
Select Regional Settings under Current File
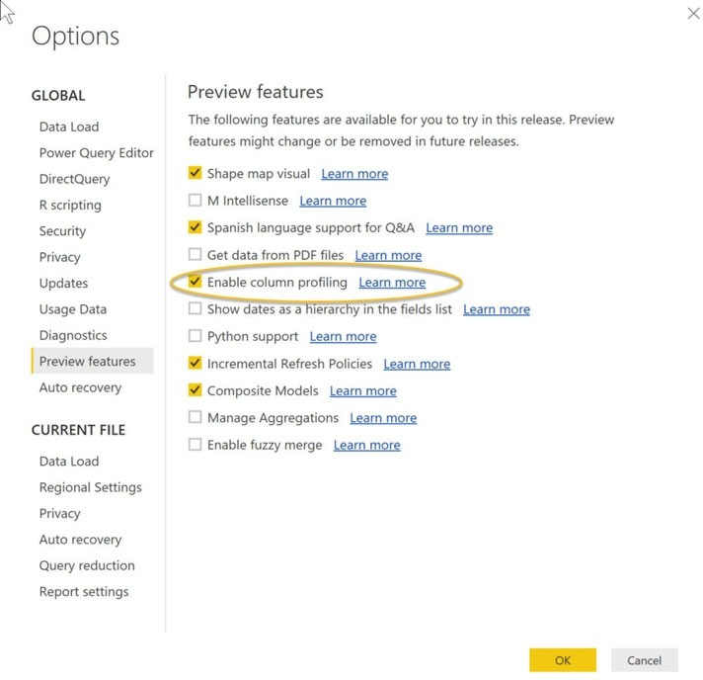click(x=90, y=487)
